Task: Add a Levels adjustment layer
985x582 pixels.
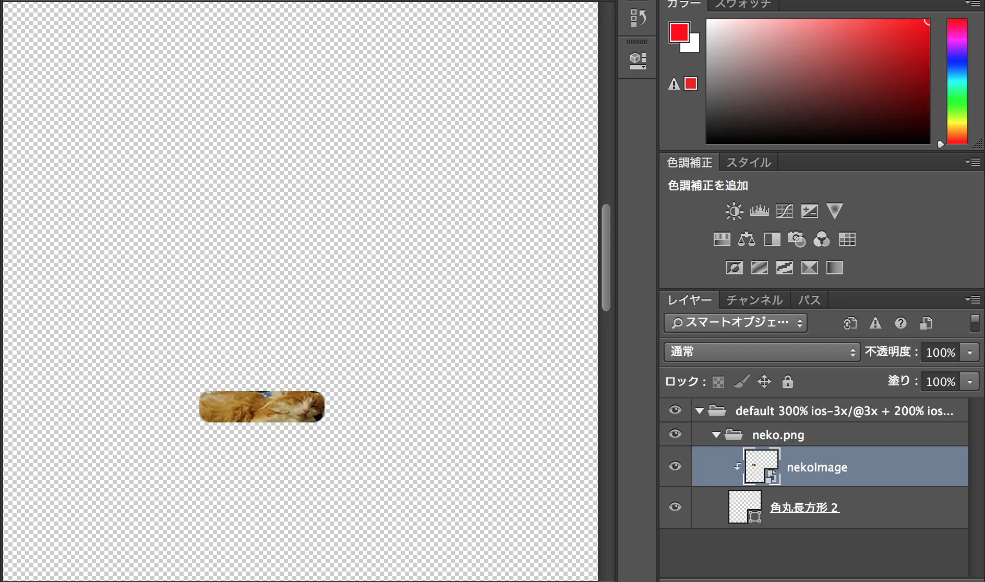Action: [x=759, y=211]
